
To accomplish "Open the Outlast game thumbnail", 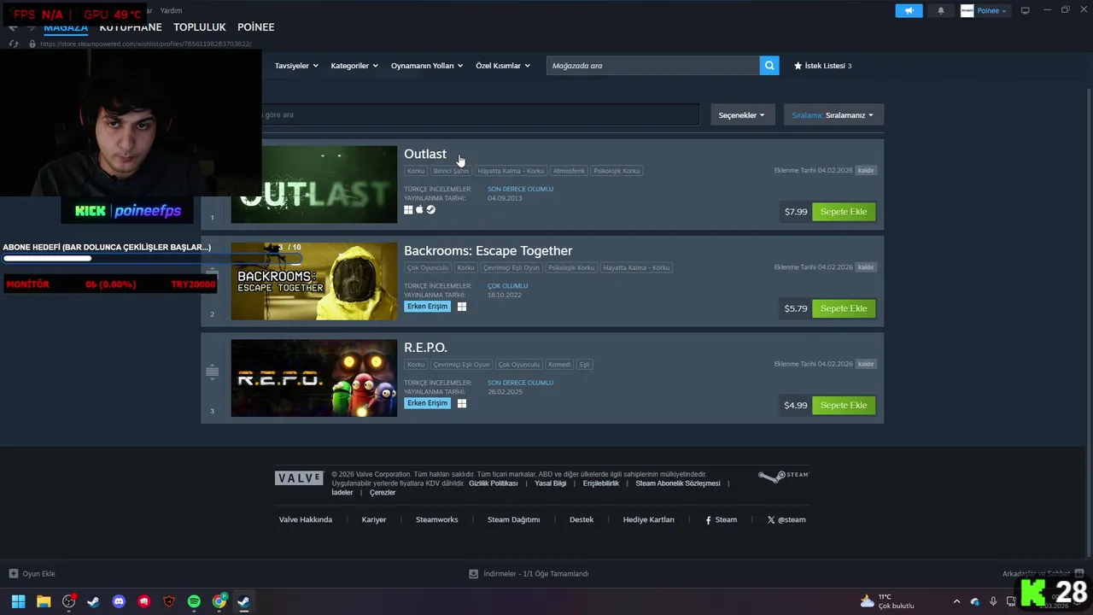I will [x=313, y=184].
